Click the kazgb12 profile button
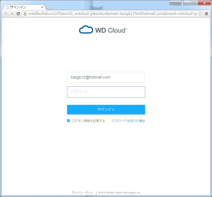 point(175,3)
